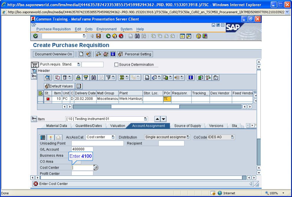This screenshot has height=197, width=292.
Task: Click the item Details magnifier icon
Action: (x=48, y=77)
